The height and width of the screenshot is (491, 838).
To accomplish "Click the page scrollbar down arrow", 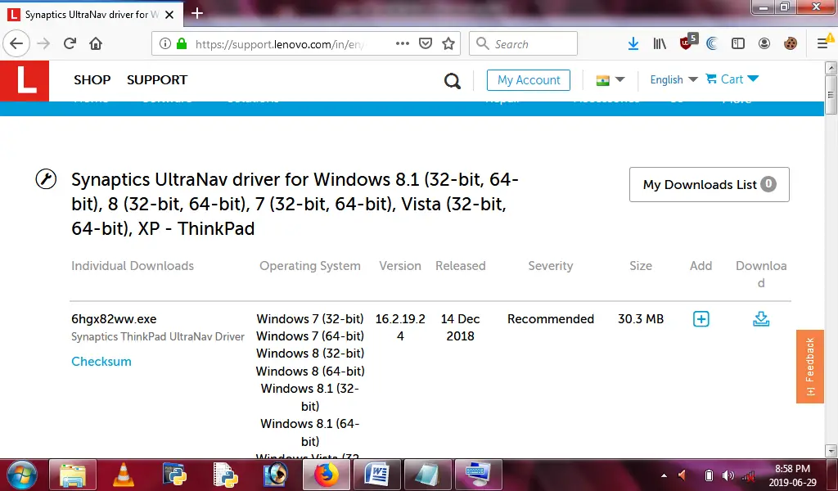I will [x=831, y=450].
